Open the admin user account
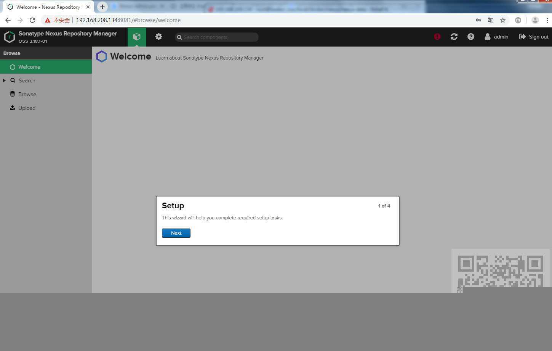 (496, 37)
